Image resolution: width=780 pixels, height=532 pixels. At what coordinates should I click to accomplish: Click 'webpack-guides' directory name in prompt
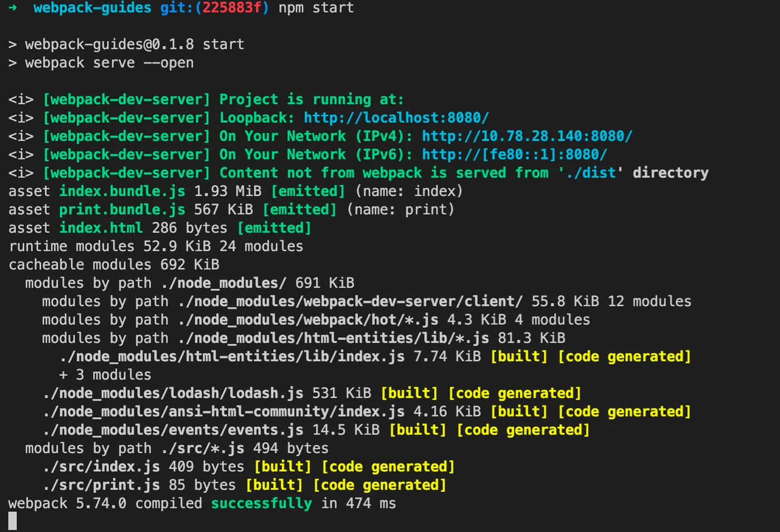tap(92, 8)
